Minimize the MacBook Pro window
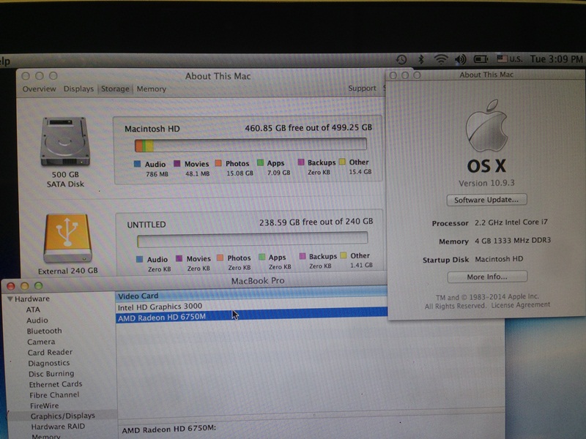The height and width of the screenshot is (439, 586). [x=25, y=286]
